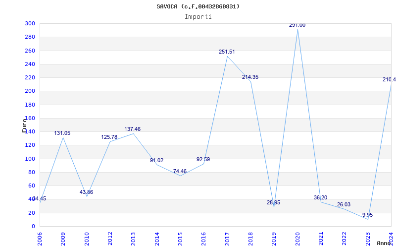Select the 2023 x-axis year
This screenshot has width=396, height=248.
(368, 239)
